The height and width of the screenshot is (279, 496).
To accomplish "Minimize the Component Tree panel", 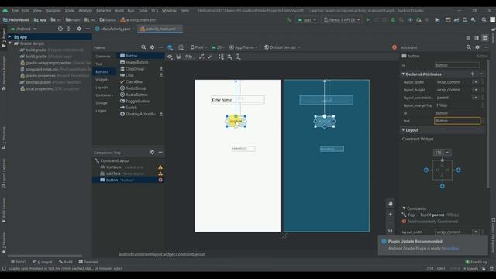I will (x=160, y=153).
